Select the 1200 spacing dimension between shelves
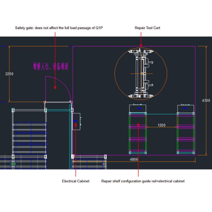 (x=161, y=125)
